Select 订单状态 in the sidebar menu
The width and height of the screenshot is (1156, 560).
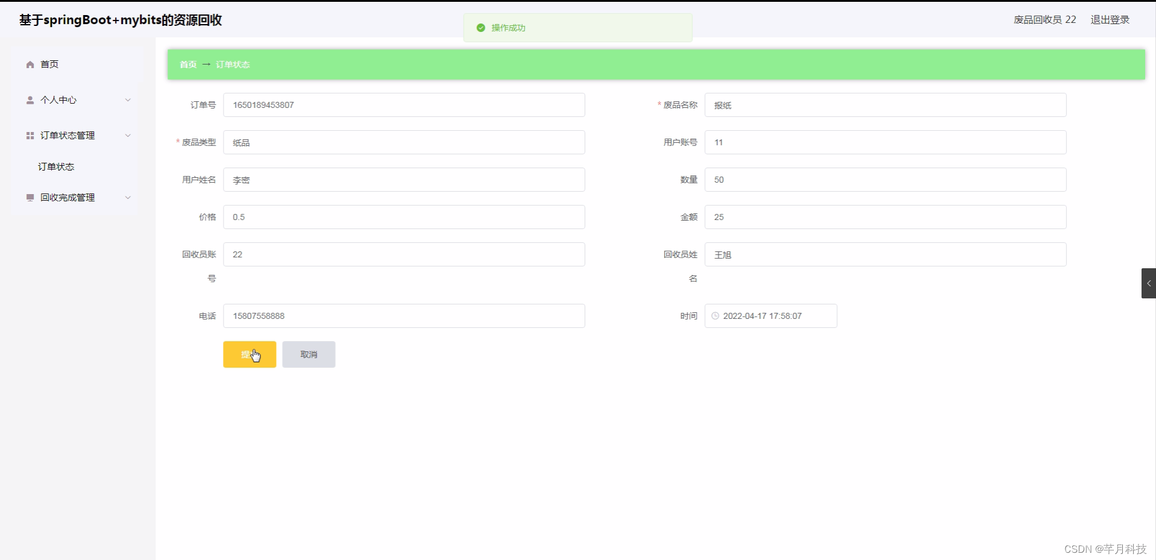point(56,167)
